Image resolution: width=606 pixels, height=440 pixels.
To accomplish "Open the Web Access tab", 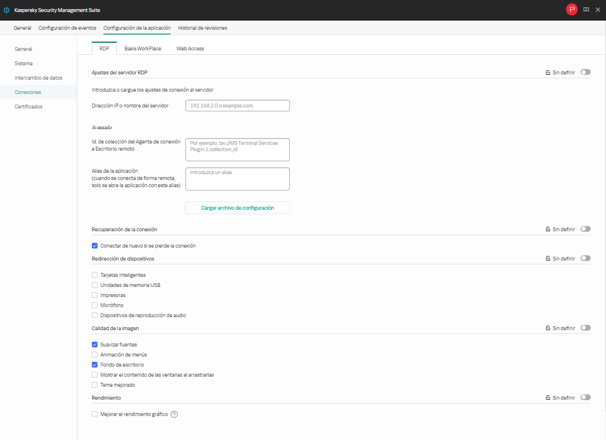I will pos(190,48).
